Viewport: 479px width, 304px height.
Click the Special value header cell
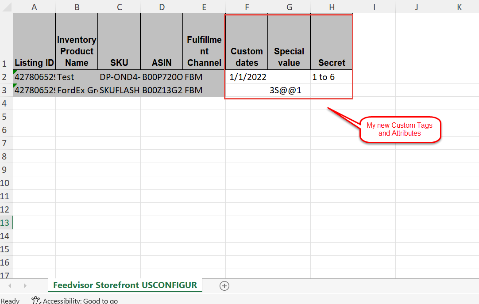[289, 42]
